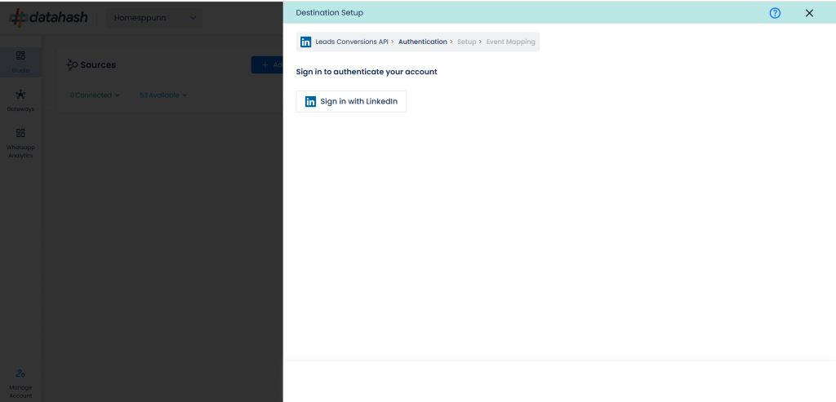Open help via the question mark icon

tap(775, 13)
